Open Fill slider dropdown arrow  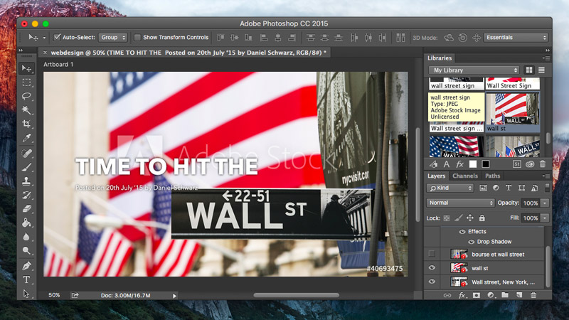pyautogui.click(x=545, y=218)
